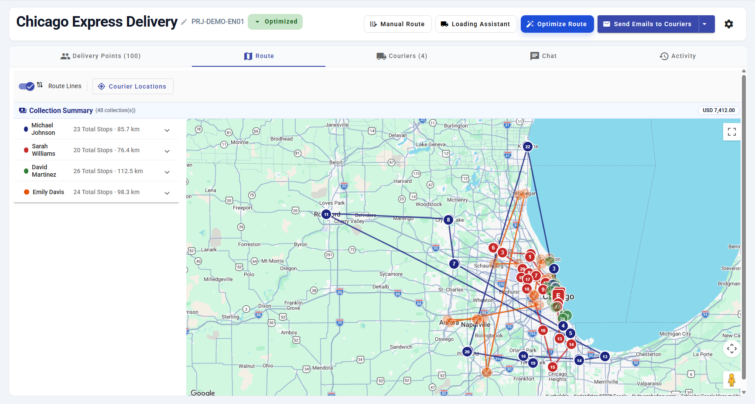The height and width of the screenshot is (404, 755).
Task: Click project code PRJ-DEMO-EN01
Action: [x=218, y=21]
